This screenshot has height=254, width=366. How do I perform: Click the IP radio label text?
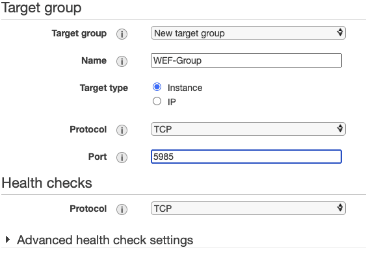coord(172,102)
